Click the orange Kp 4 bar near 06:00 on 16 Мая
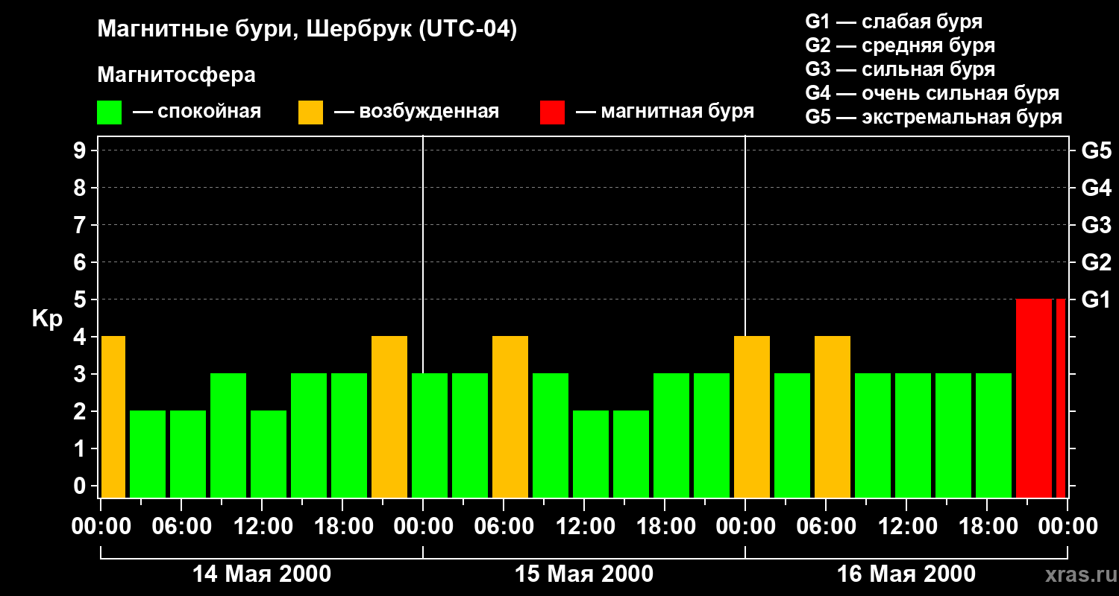 click(833, 417)
